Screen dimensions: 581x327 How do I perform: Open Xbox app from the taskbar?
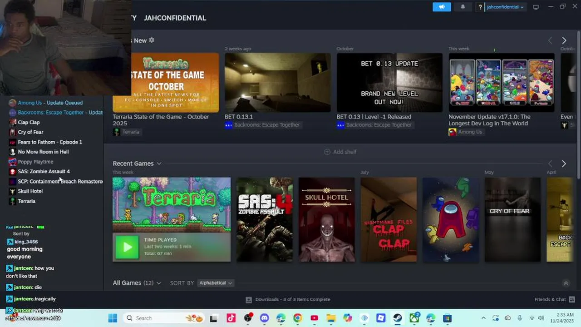point(414,318)
